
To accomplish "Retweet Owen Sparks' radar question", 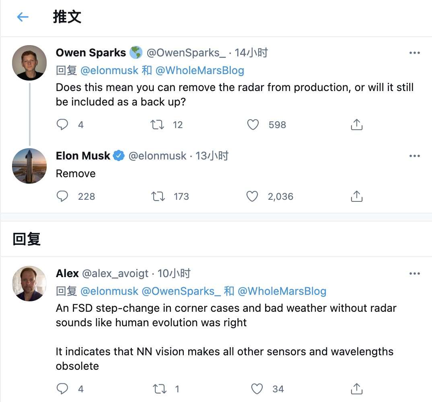I will click(157, 125).
